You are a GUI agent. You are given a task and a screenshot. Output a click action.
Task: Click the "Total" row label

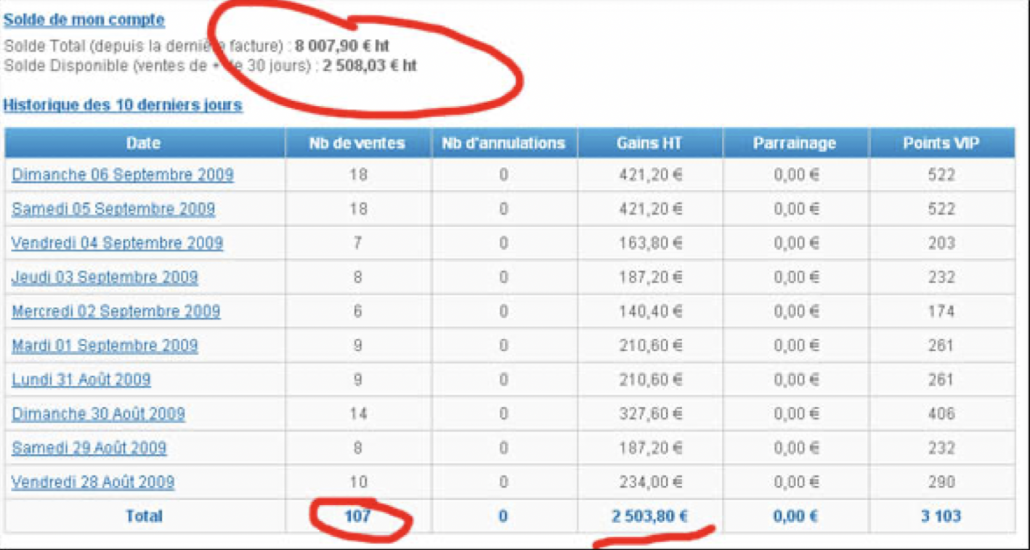[x=144, y=516]
